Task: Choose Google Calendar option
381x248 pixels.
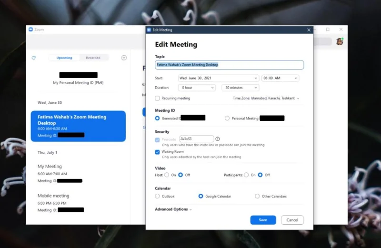Action: click(201, 196)
